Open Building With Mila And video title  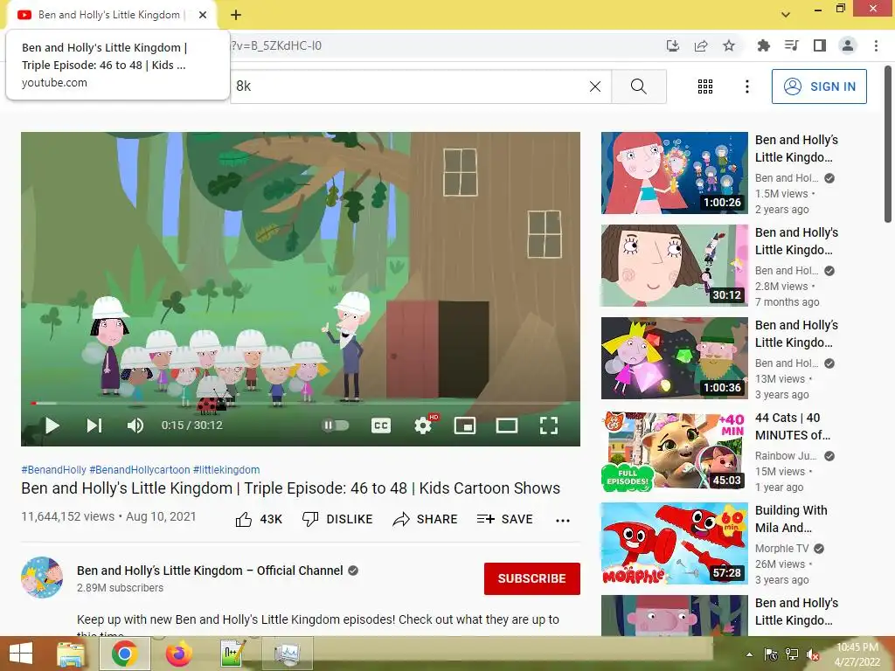click(791, 519)
